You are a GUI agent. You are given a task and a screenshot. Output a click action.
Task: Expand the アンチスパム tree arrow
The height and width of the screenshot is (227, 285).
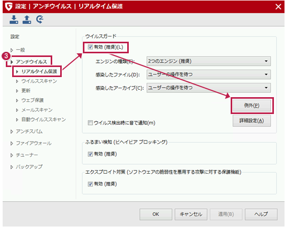click(12, 131)
